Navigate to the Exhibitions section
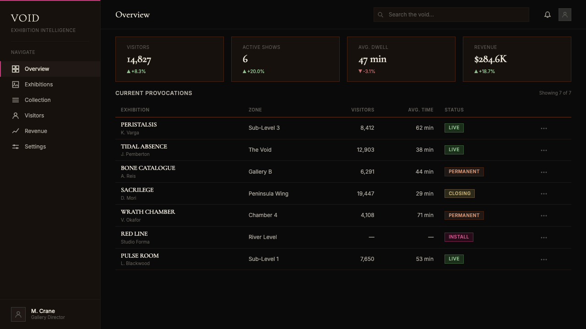The width and height of the screenshot is (586, 329). tap(50, 85)
